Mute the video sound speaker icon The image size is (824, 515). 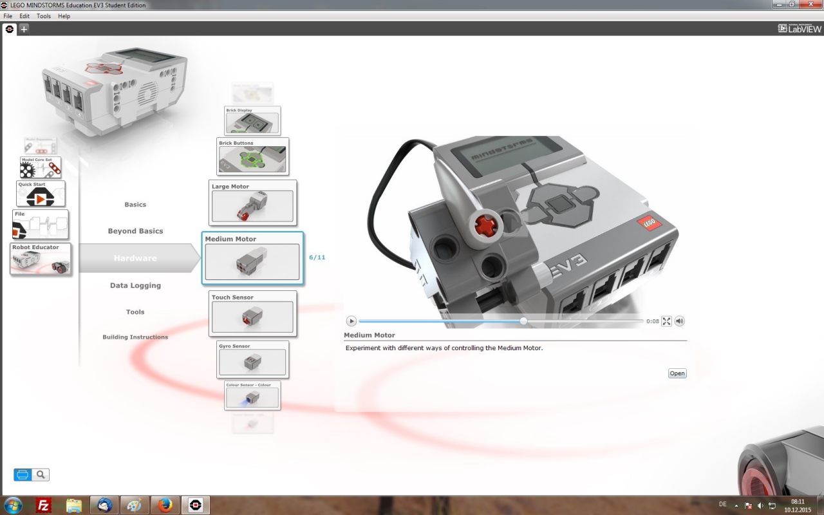pos(679,321)
